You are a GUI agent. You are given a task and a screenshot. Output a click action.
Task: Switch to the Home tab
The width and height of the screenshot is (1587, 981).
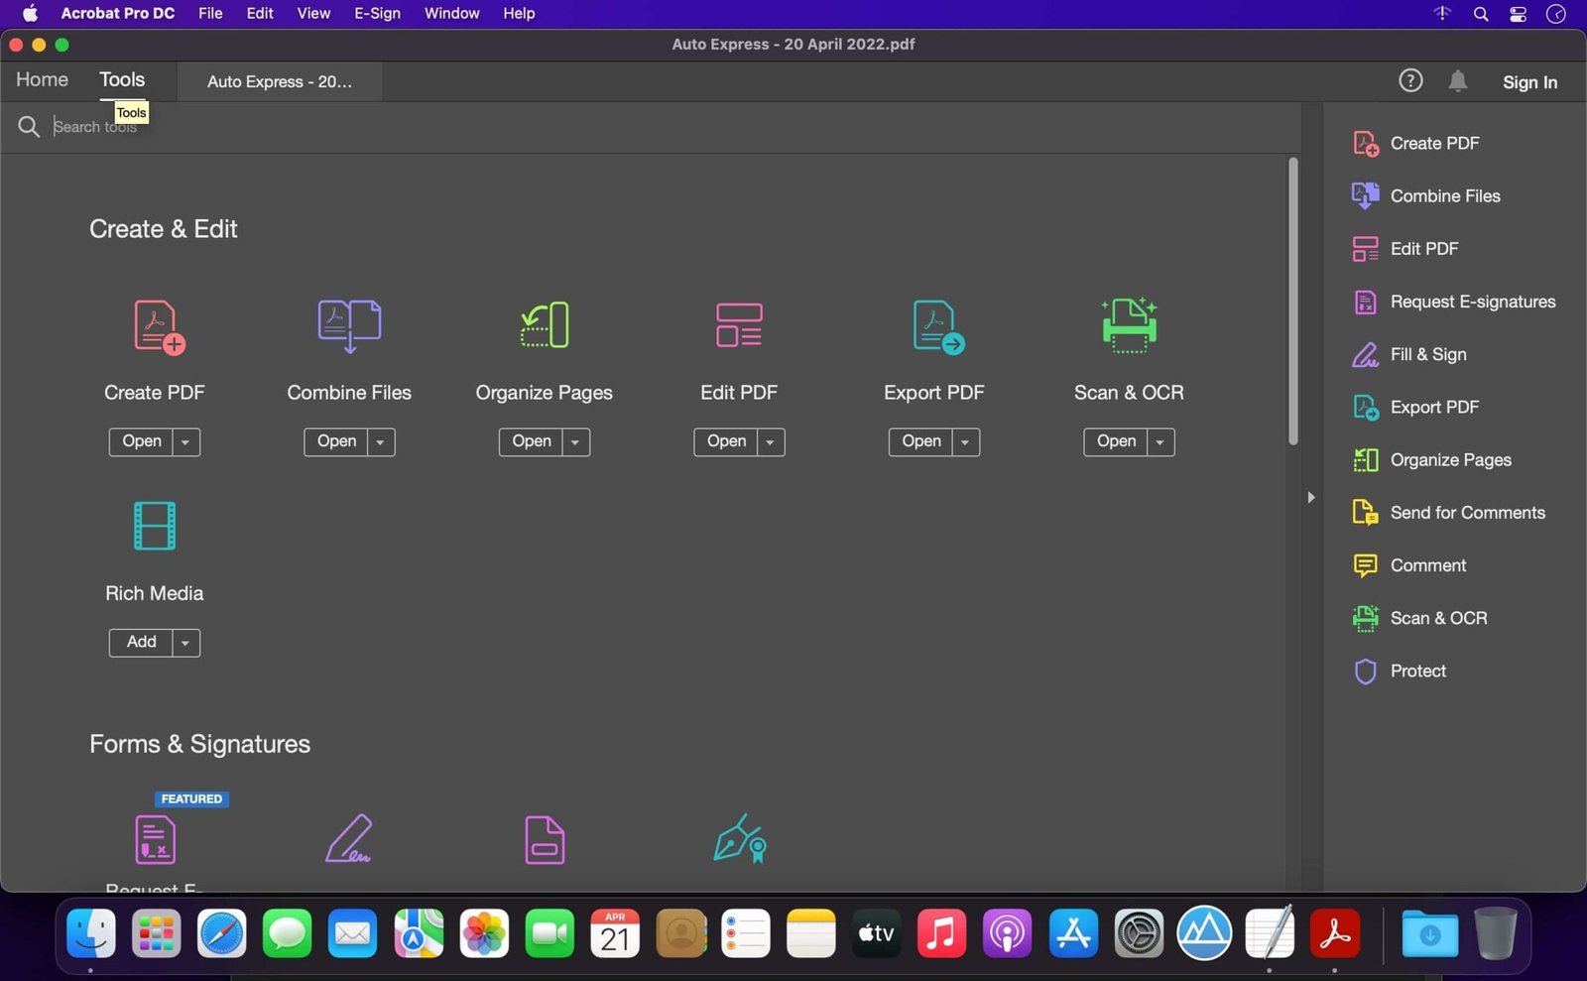(41, 79)
